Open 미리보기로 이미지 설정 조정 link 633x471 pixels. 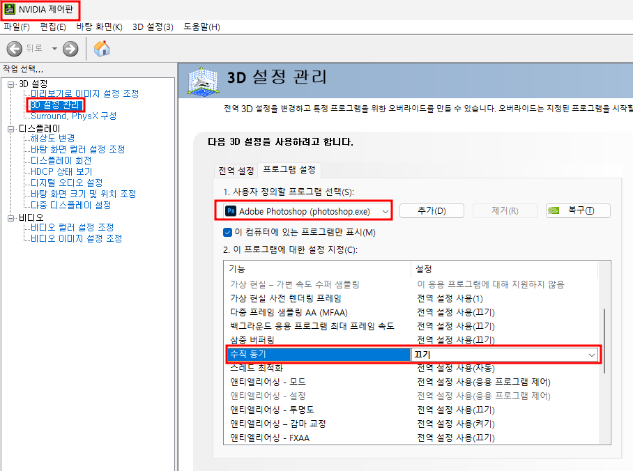85,93
